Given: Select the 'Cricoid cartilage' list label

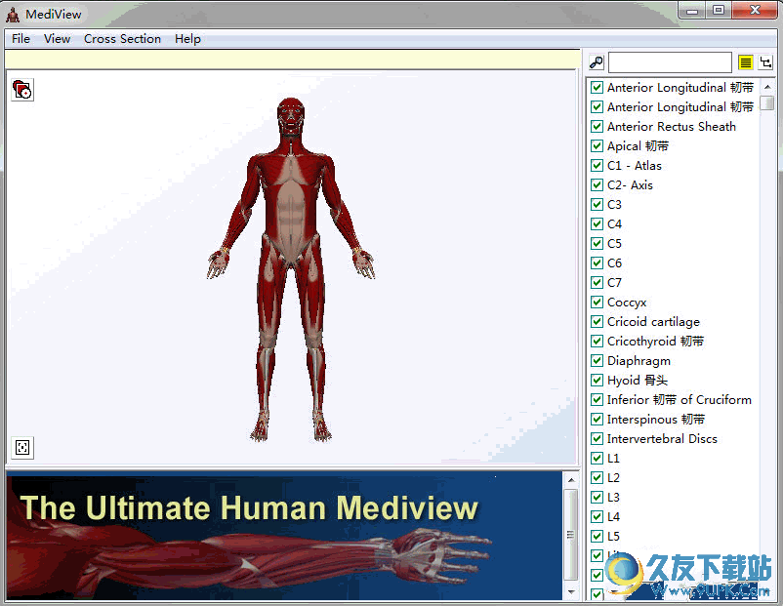Looking at the screenshot, I should click(x=653, y=322).
